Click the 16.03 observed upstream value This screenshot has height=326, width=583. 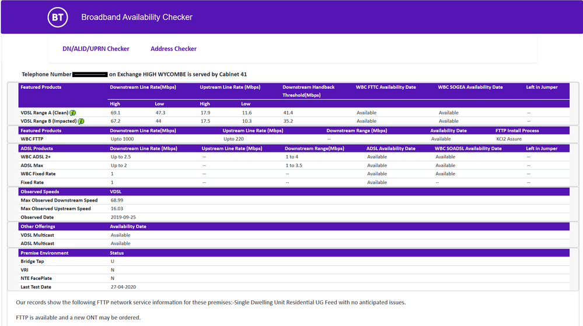(x=117, y=209)
